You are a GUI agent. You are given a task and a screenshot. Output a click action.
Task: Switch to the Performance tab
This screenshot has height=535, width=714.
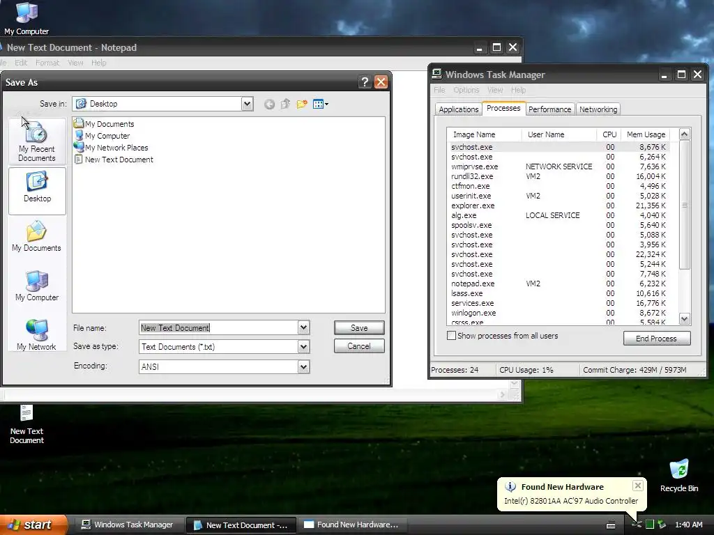pos(549,109)
